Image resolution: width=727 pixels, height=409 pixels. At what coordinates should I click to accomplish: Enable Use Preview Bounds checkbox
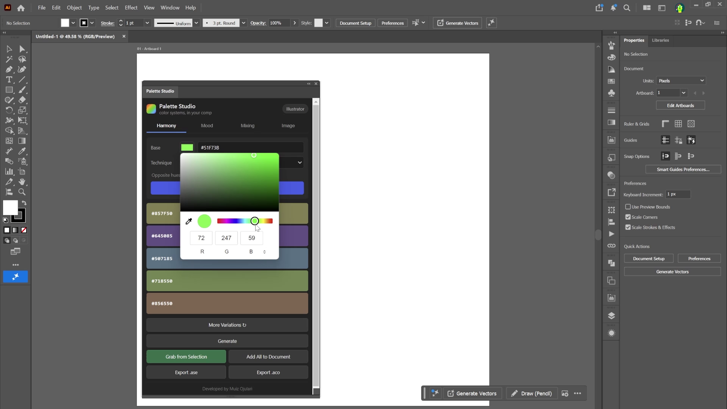[x=628, y=207]
